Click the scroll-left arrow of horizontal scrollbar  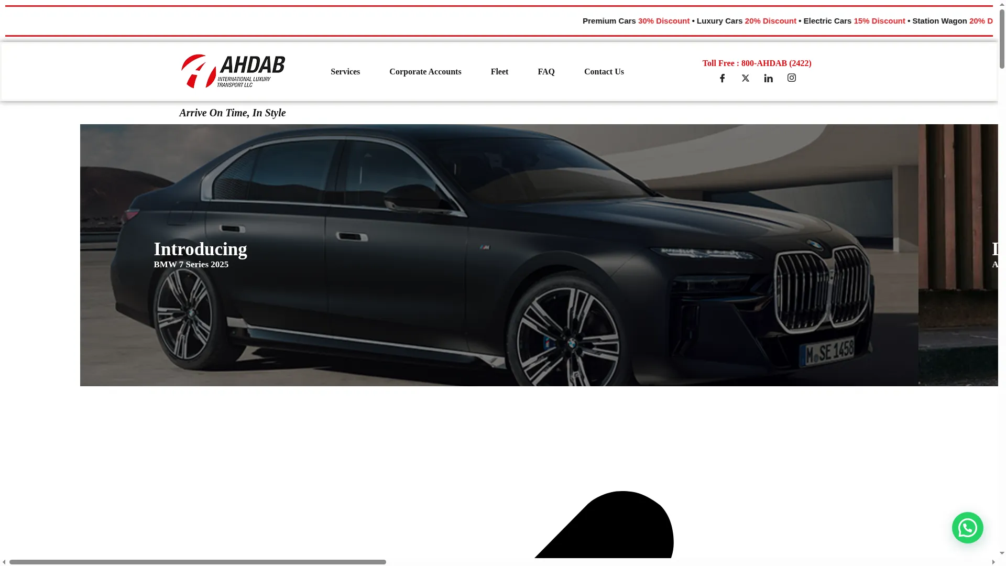[4, 562]
